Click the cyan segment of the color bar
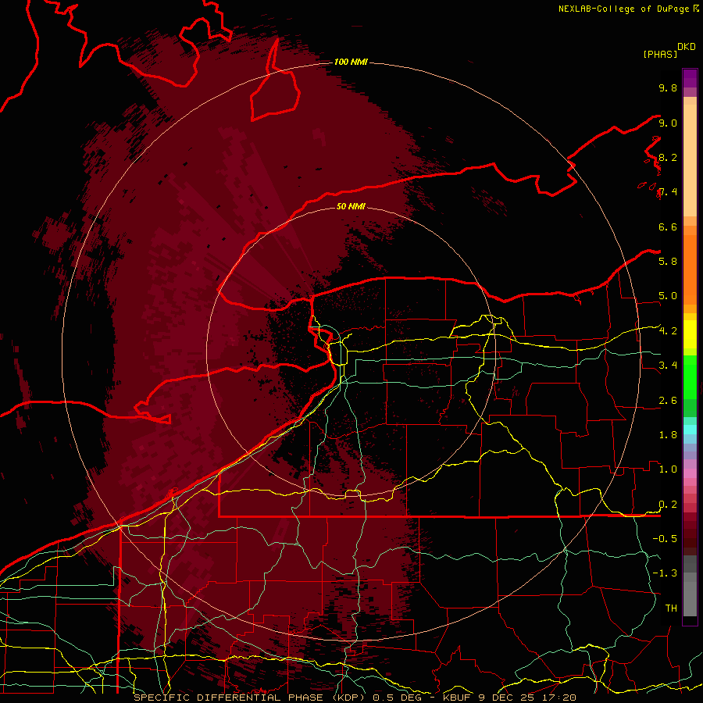This screenshot has height=703, width=703. 690,430
